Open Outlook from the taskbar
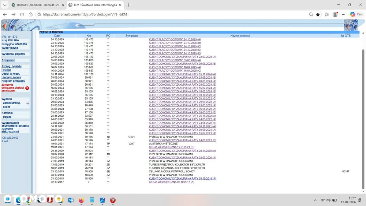366x206 pixels. tap(71, 200)
